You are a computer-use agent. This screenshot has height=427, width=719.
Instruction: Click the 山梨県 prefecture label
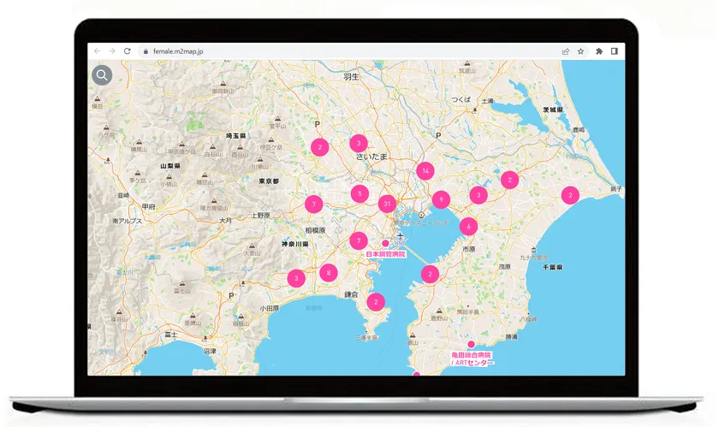170,166
